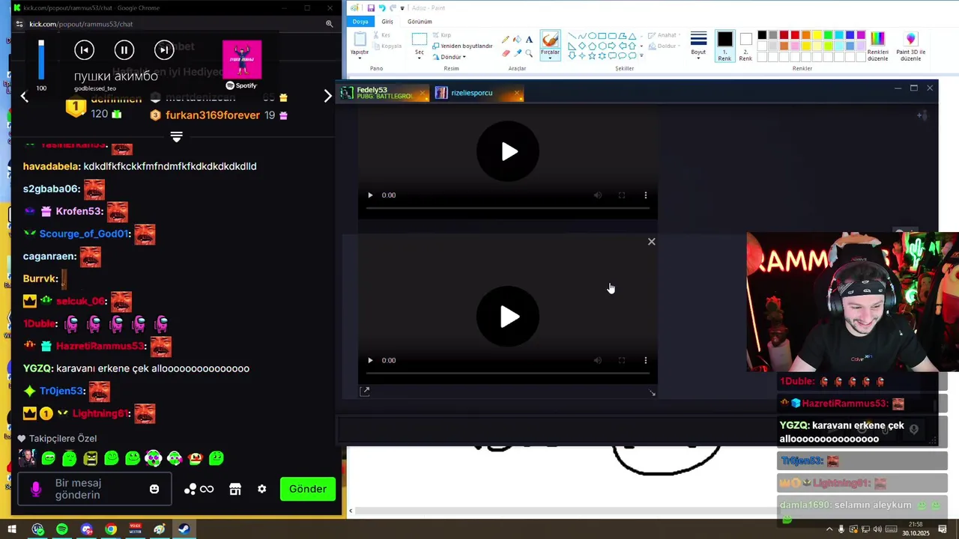Open the Dosya menu in Paint
Screen dimensions: 959x539
tap(360, 22)
